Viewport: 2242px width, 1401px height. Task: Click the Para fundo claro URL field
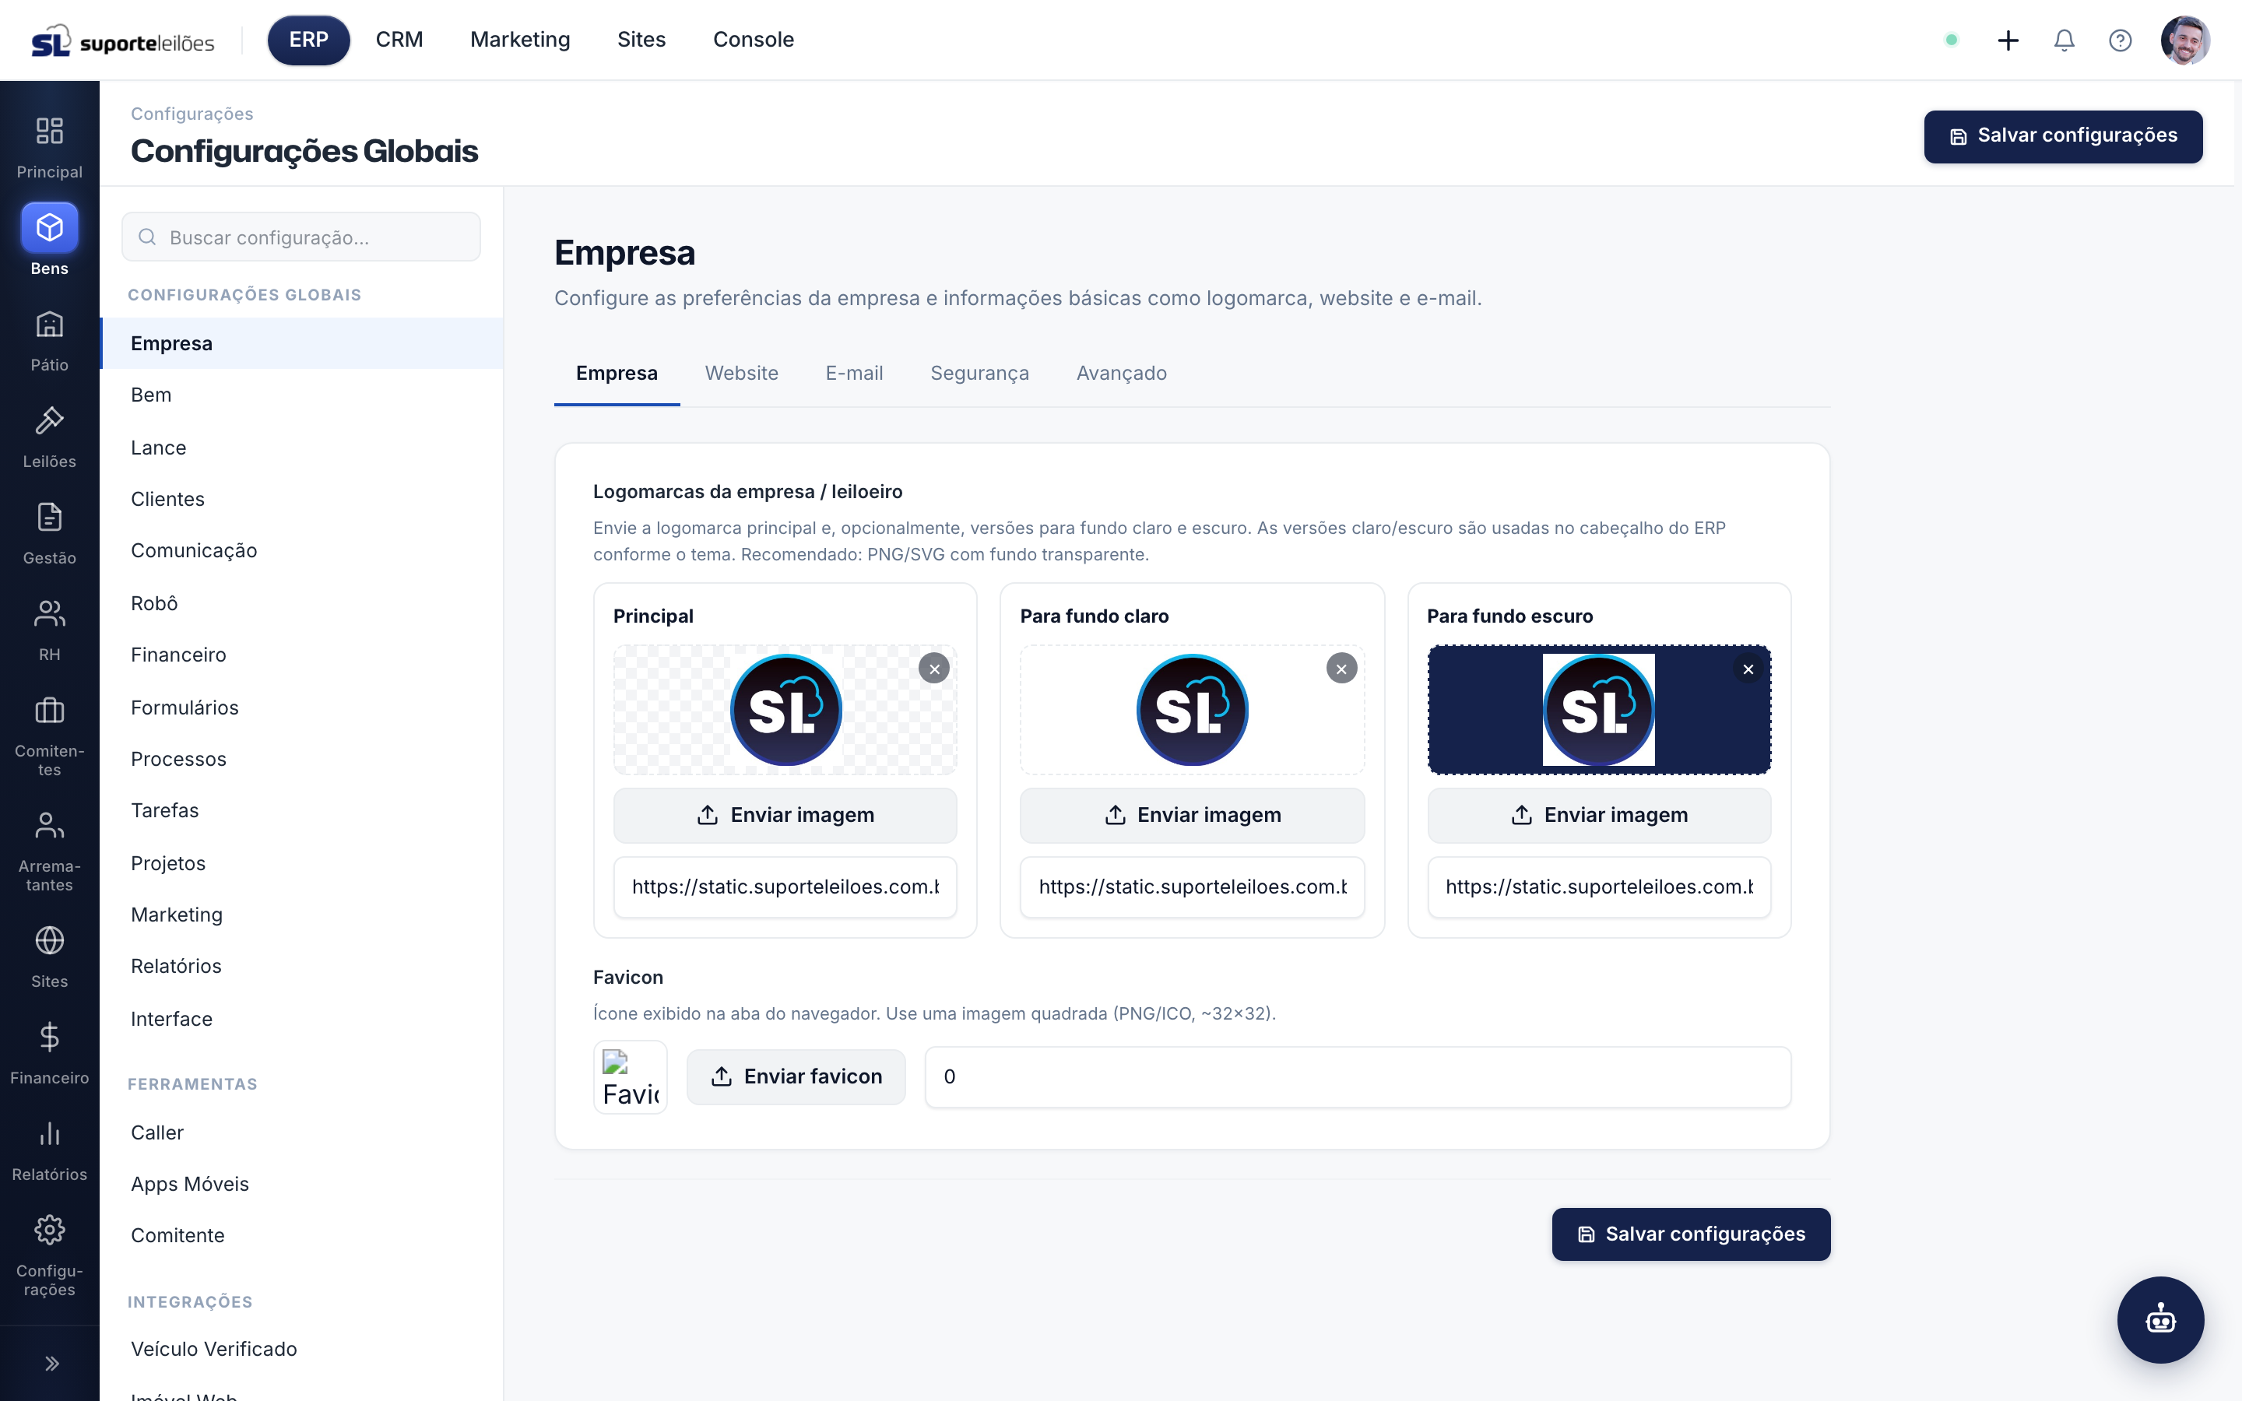point(1191,887)
